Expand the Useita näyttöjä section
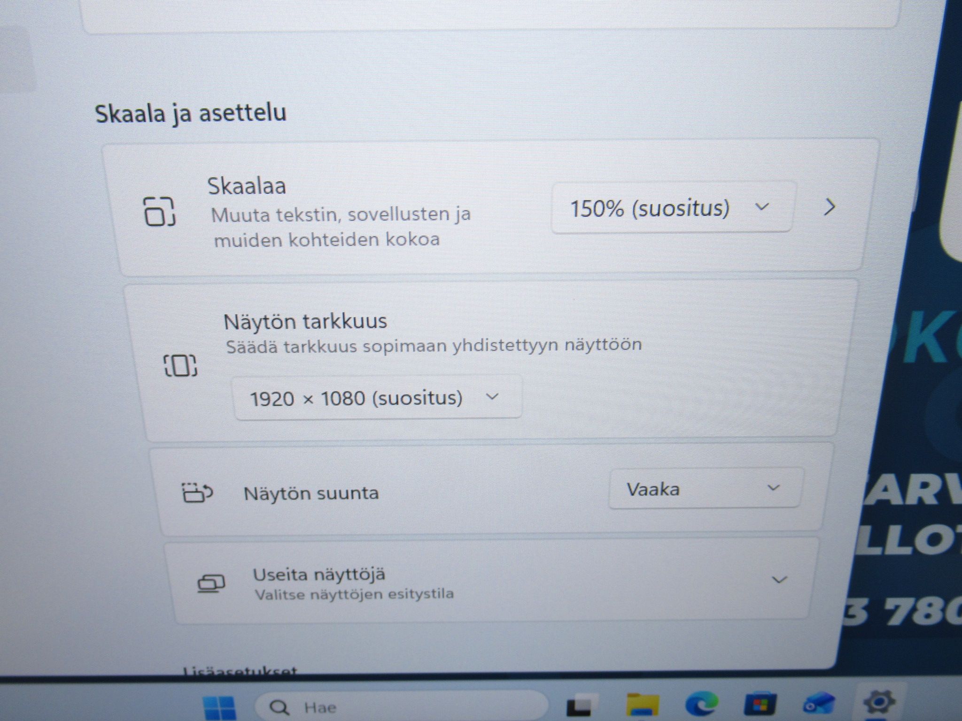962x721 pixels. (779, 580)
